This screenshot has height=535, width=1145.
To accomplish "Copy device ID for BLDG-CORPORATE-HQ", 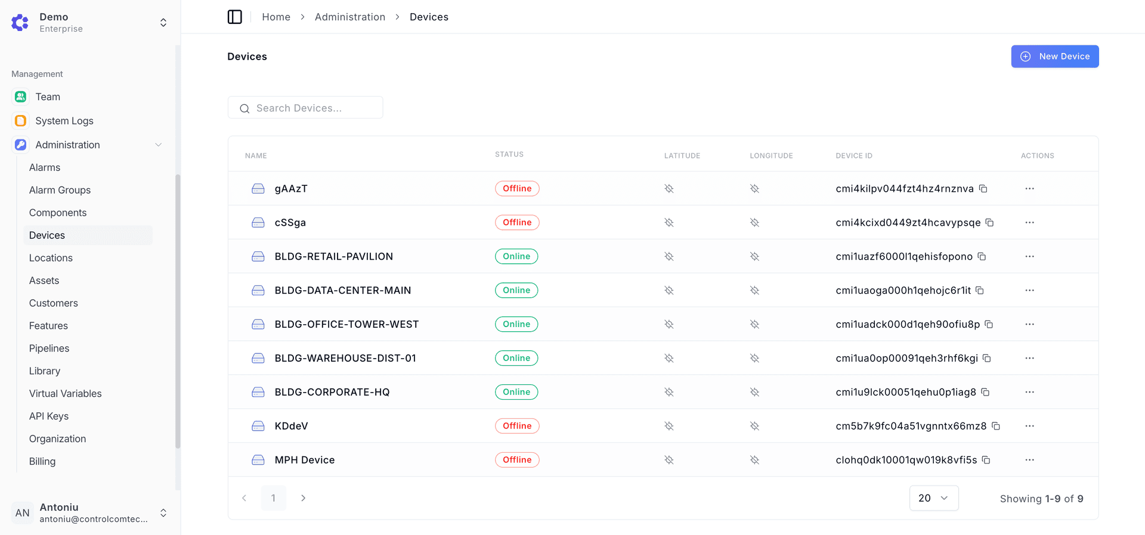I will click(x=986, y=393).
